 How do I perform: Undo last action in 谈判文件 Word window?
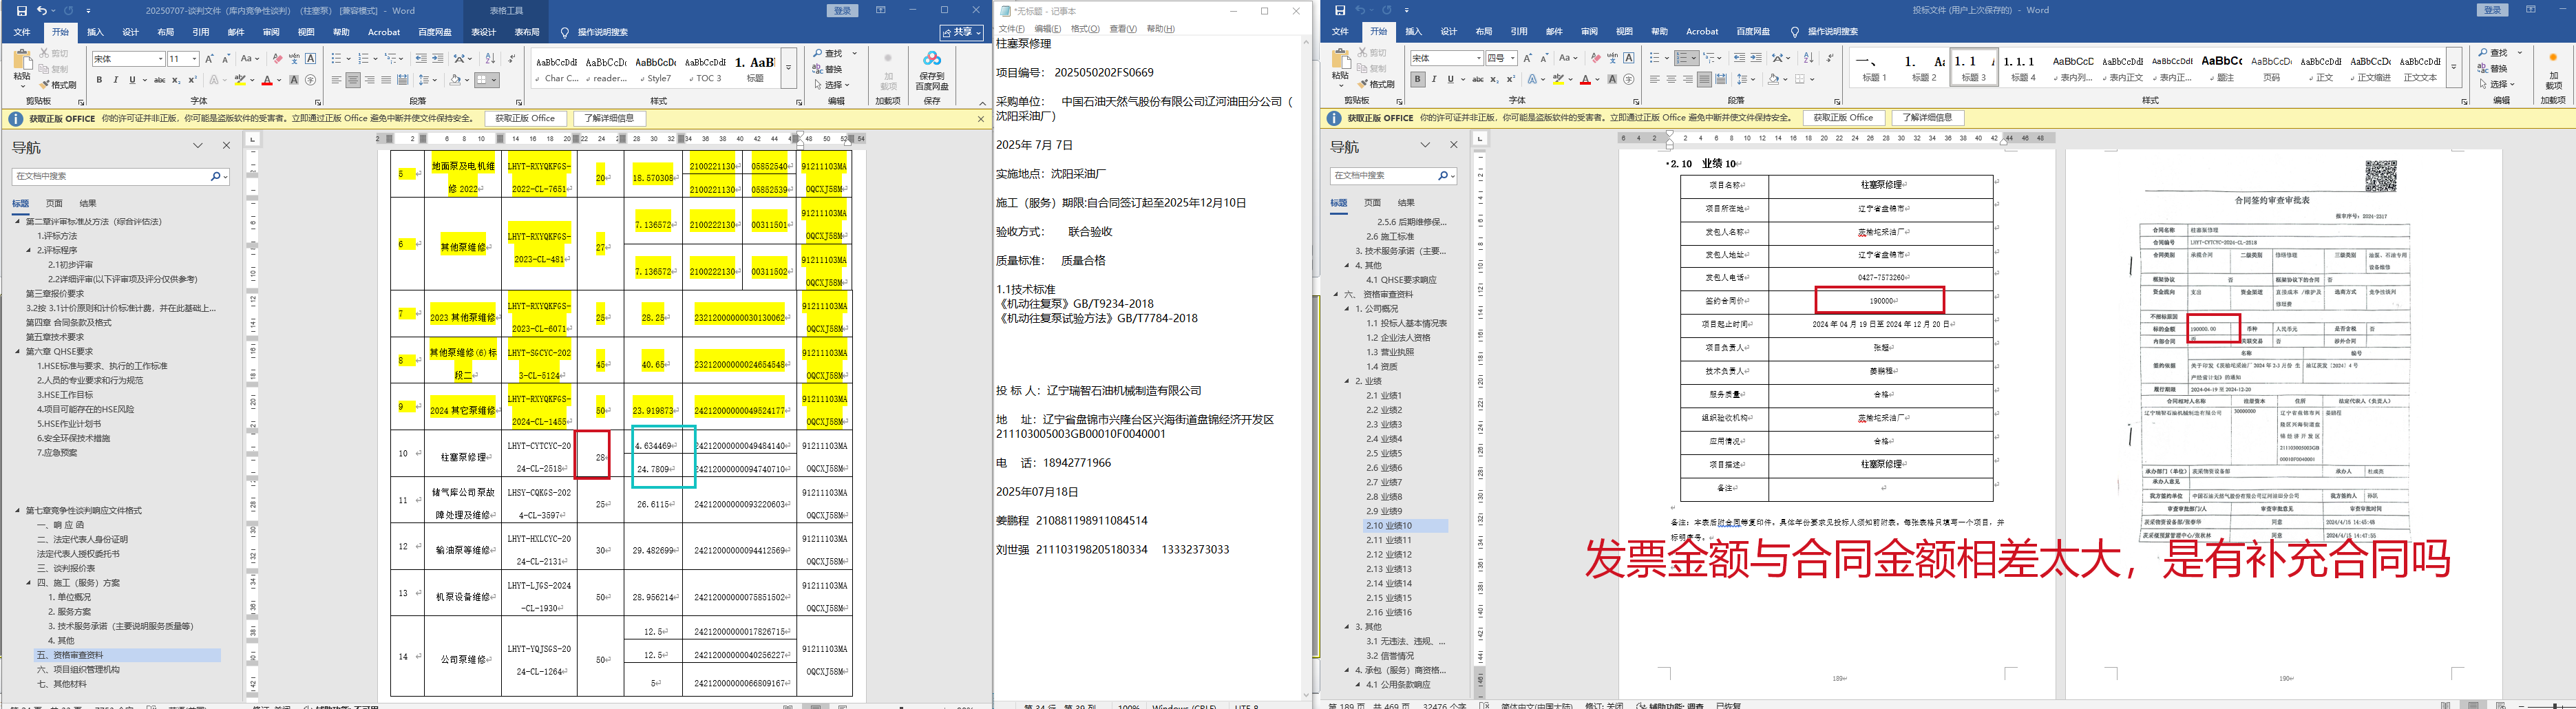pyautogui.click(x=42, y=10)
